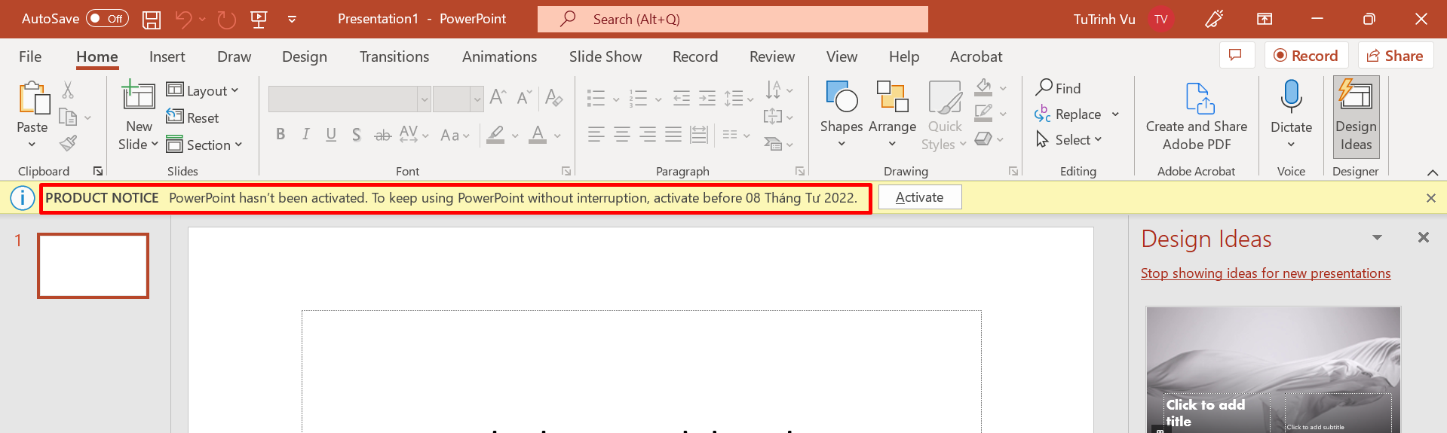Open the TV account avatar

[x=1161, y=19]
